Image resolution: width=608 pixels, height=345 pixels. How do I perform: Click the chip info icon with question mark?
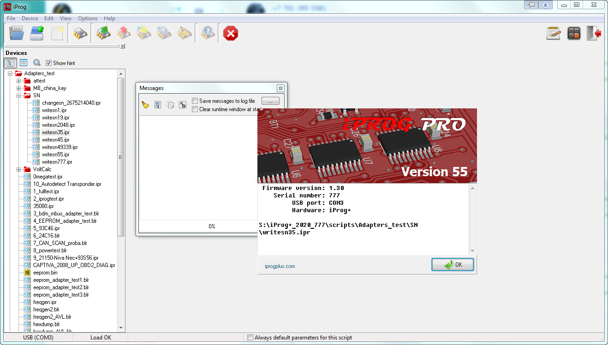tap(208, 33)
